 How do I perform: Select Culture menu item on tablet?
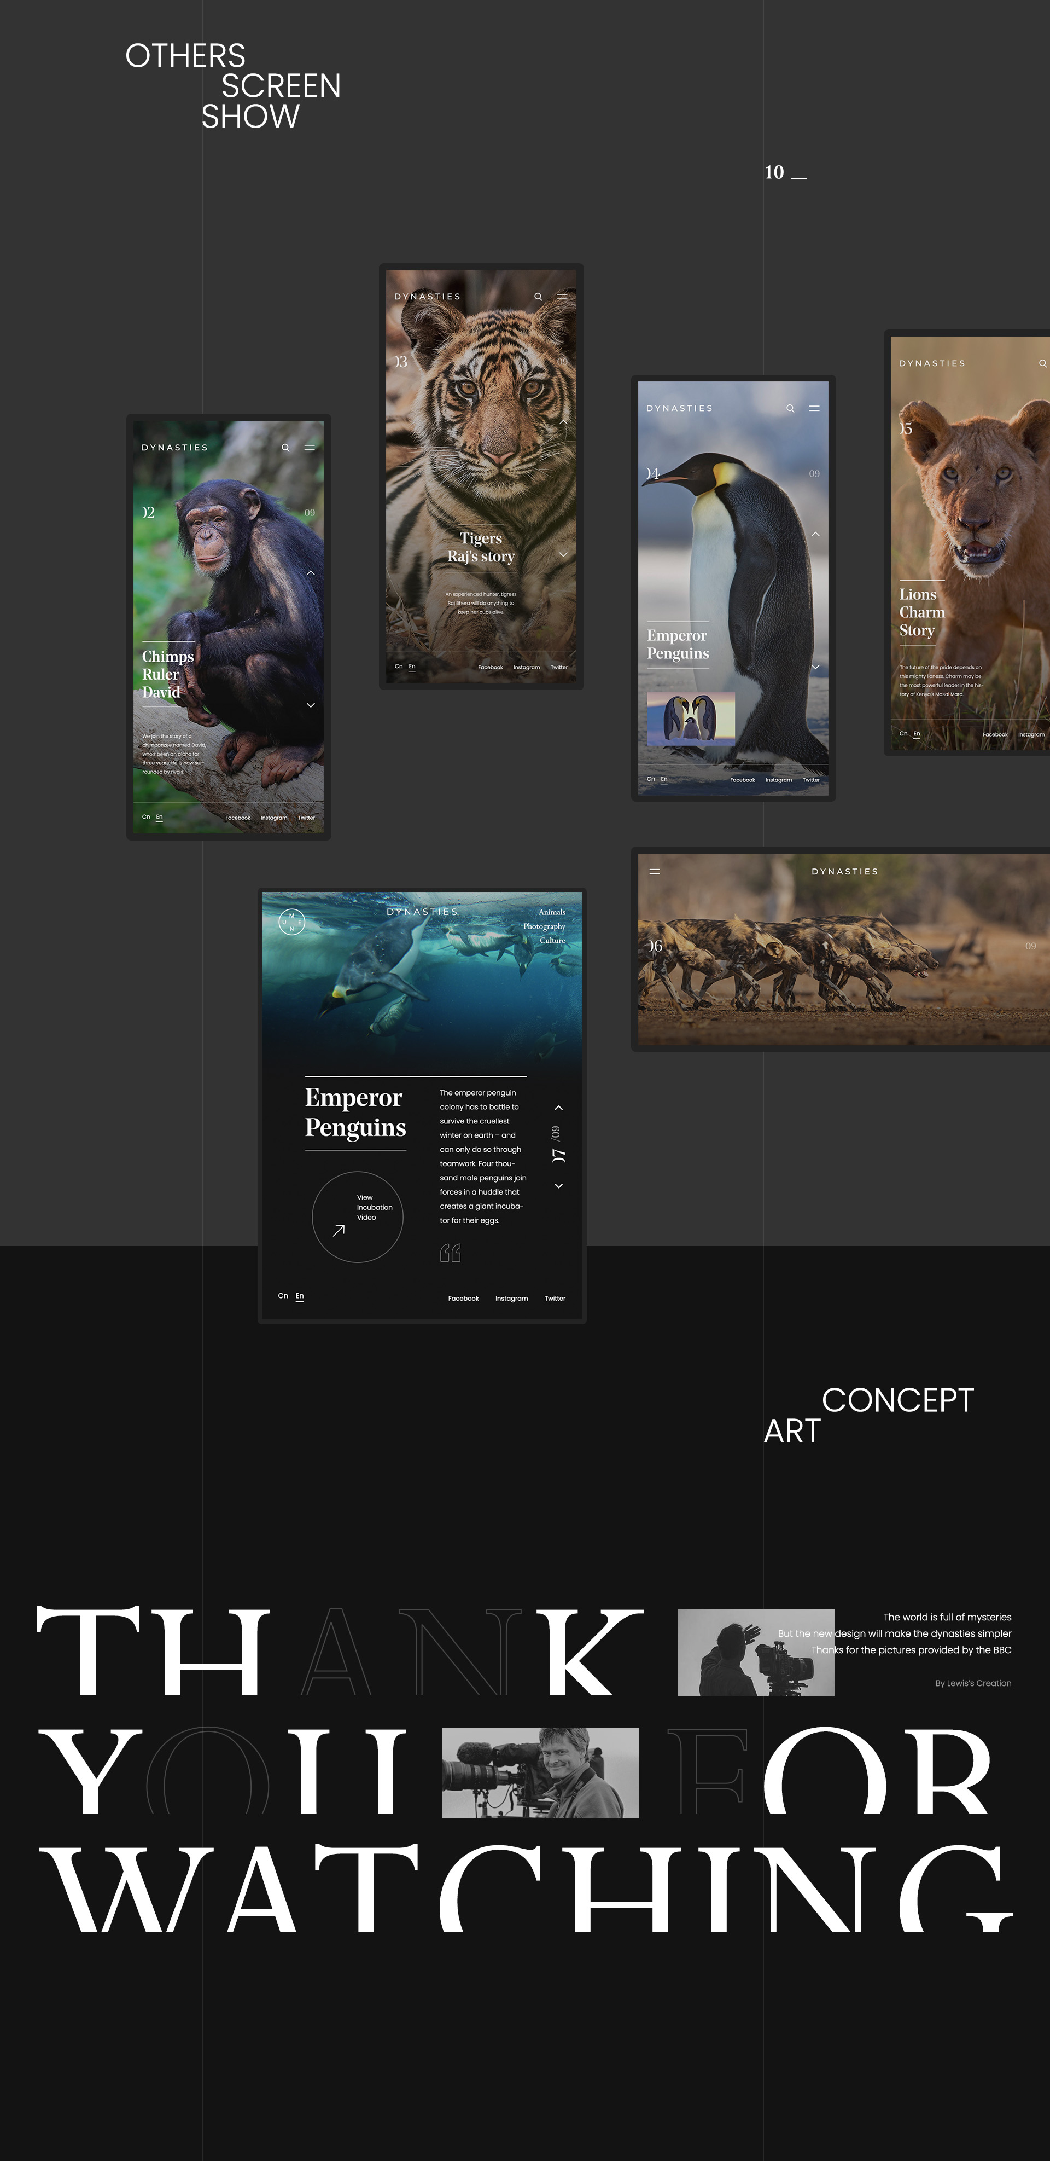553,941
